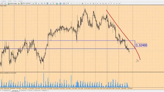Toggle chart auto scroll
The width and height of the screenshot is (164, 92).
tap(51, 3)
